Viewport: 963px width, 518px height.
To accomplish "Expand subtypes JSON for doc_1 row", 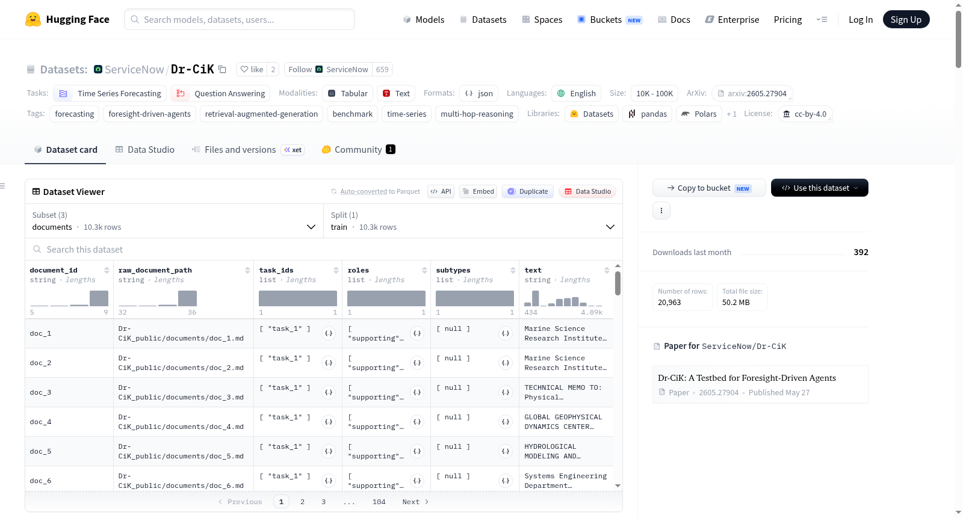I will tap(506, 333).
